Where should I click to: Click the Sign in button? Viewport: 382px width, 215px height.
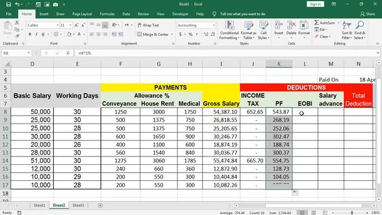coord(315,4)
